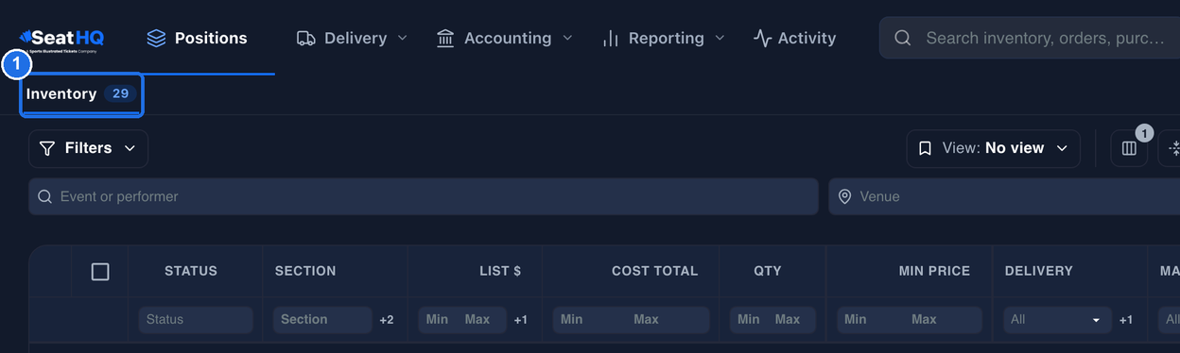
Task: Click the Reporting bar chart icon
Action: [611, 39]
